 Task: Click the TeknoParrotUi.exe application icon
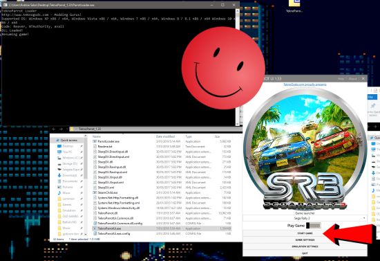tap(95, 228)
